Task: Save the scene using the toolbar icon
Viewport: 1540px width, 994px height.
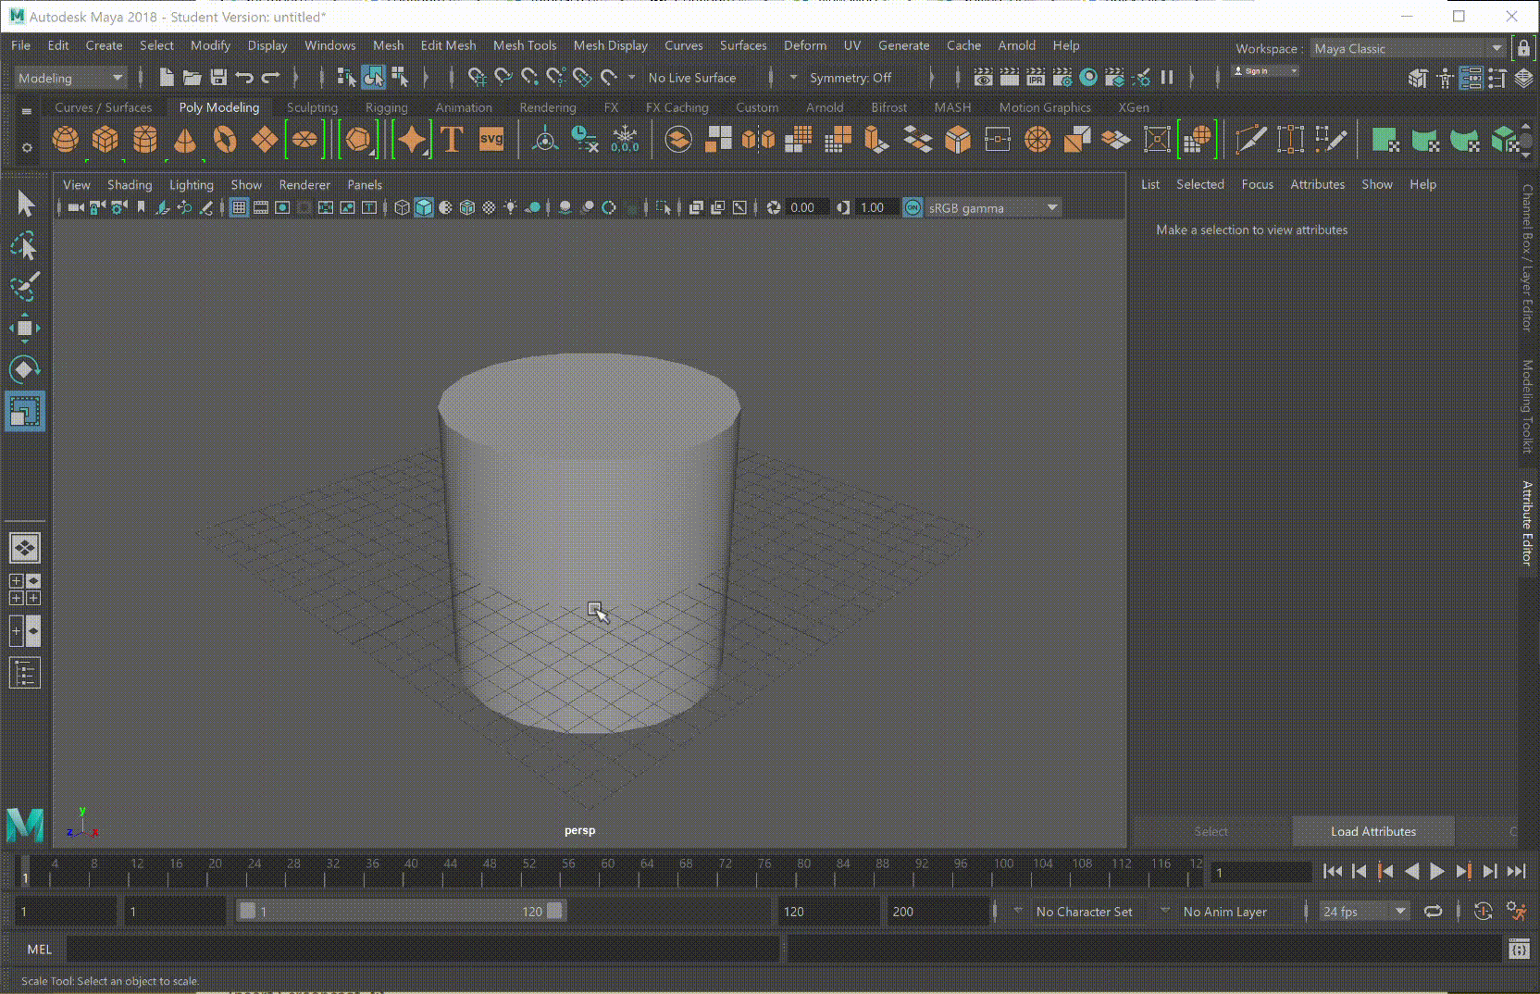Action: 218,78
